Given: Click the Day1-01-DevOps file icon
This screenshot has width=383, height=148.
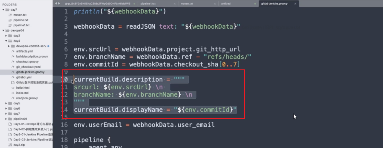Looking at the screenshot, I should [10, 124].
